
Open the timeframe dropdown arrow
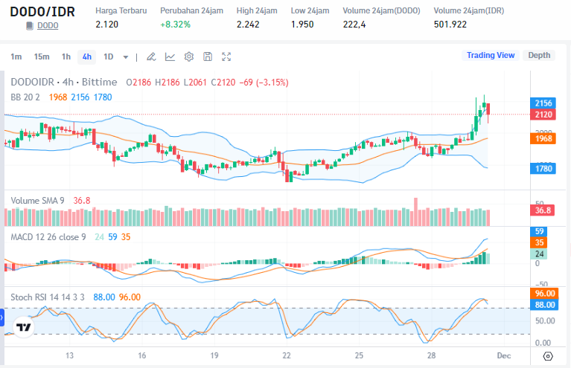point(126,57)
